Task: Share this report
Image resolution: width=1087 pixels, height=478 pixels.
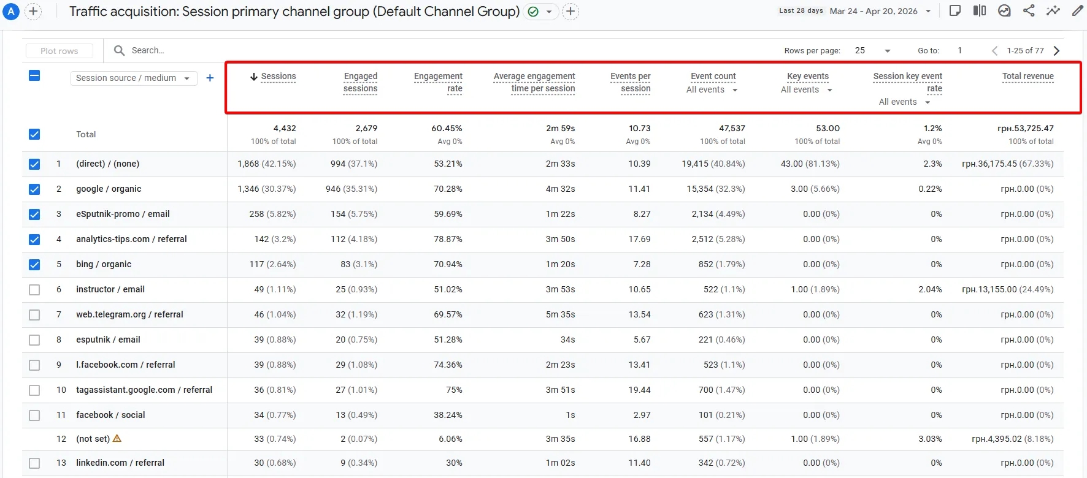Action: 1029,10
